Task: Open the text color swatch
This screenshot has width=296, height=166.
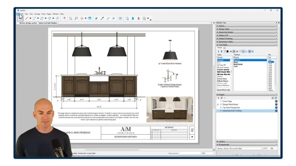Action: pos(228,51)
